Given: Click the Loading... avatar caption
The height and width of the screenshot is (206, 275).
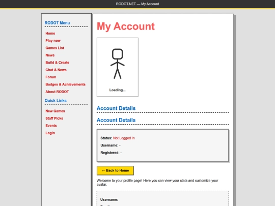Looking at the screenshot, I should coord(117,90).
